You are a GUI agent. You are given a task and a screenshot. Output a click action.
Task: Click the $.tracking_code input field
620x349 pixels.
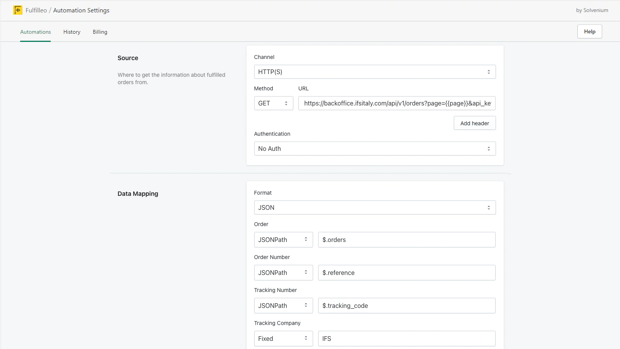406,306
